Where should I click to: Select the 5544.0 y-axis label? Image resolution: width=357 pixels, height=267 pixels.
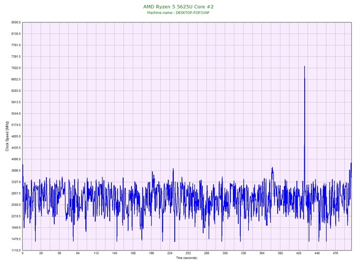tap(15, 114)
